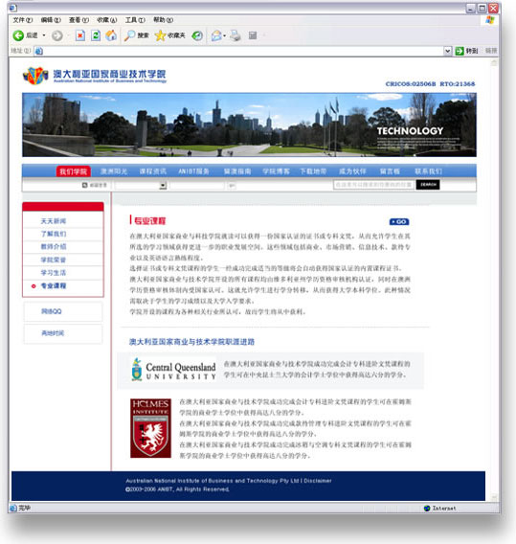This screenshot has height=544, width=516.
Task: Select the red 我们学院 navigation tab
Action: tap(73, 171)
